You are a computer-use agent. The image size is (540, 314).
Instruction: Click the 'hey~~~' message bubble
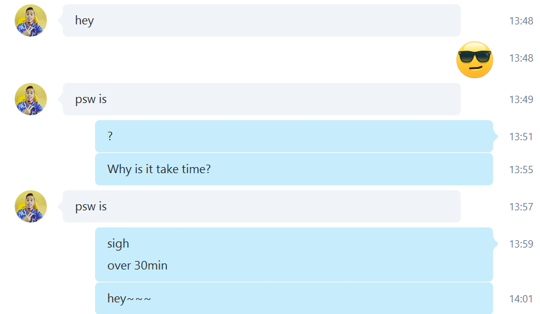point(294,298)
